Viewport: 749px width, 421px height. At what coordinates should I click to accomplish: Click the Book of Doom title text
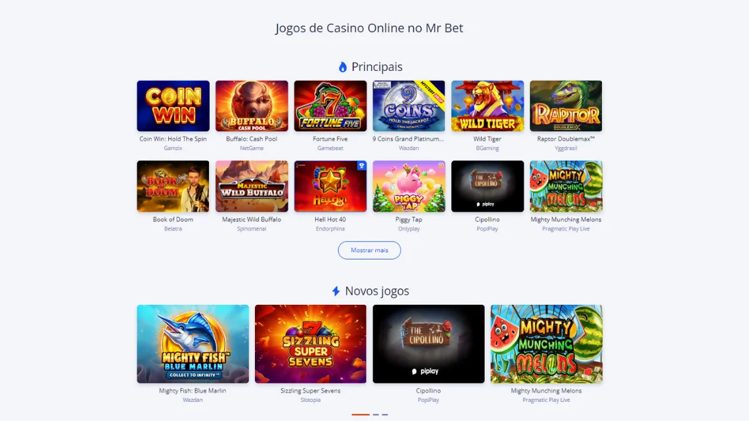(x=173, y=219)
